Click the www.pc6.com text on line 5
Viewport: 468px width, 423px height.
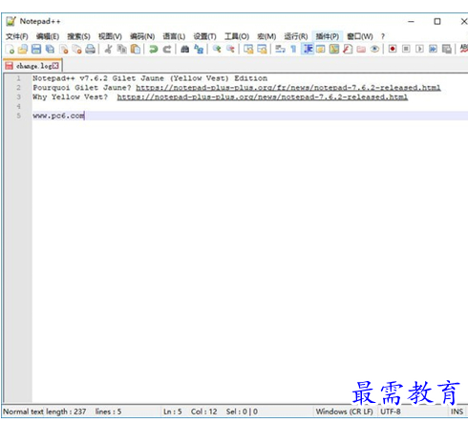58,116
